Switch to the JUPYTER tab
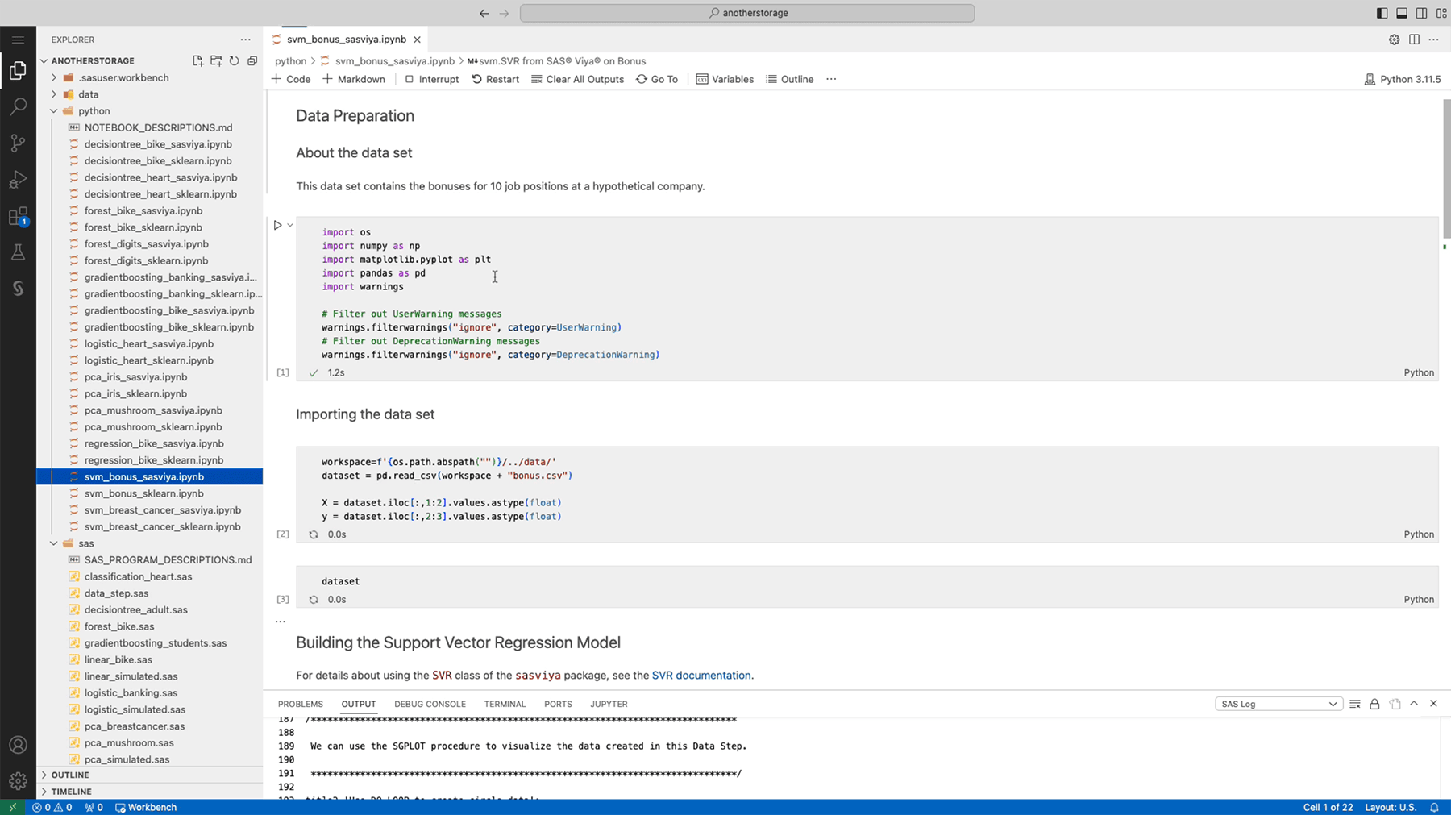The image size is (1451, 815). [609, 703]
